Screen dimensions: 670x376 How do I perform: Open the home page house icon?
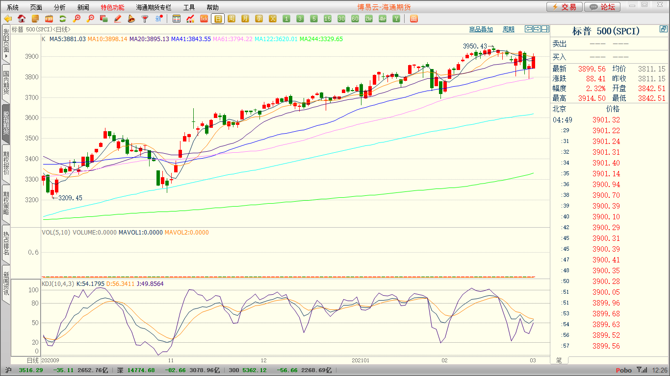(x=22, y=19)
